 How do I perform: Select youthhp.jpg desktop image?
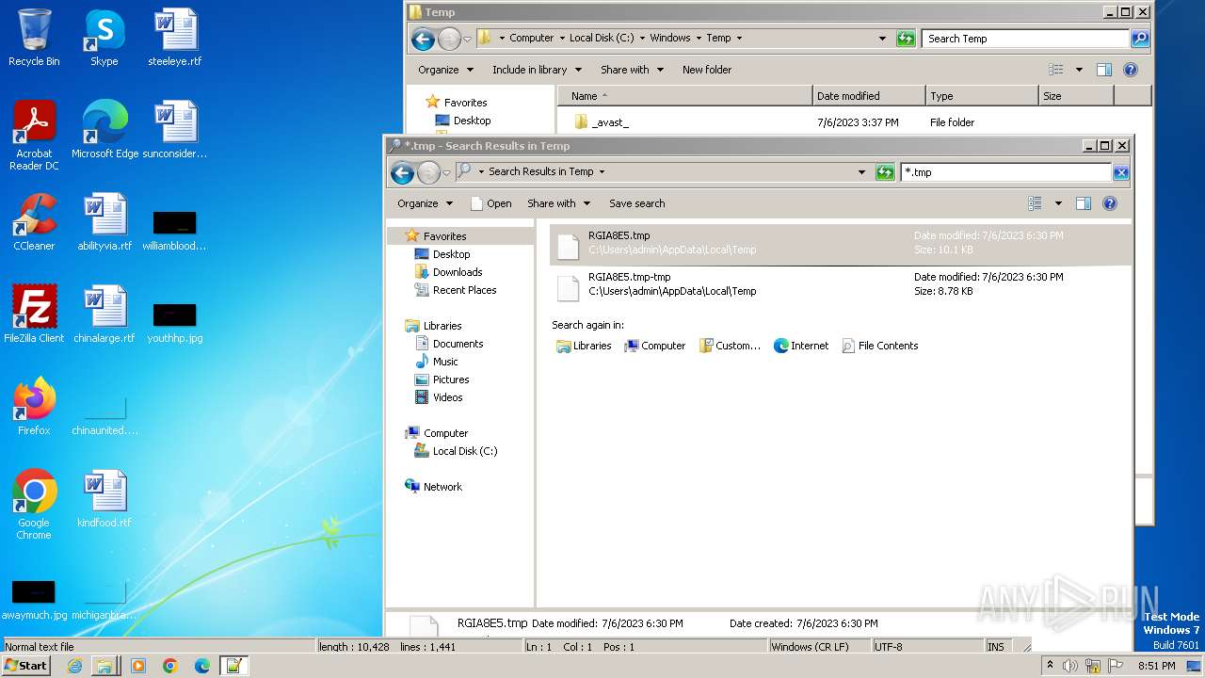click(x=175, y=324)
